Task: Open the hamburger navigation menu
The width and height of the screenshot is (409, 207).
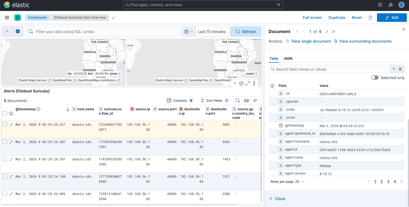Action: (7, 18)
